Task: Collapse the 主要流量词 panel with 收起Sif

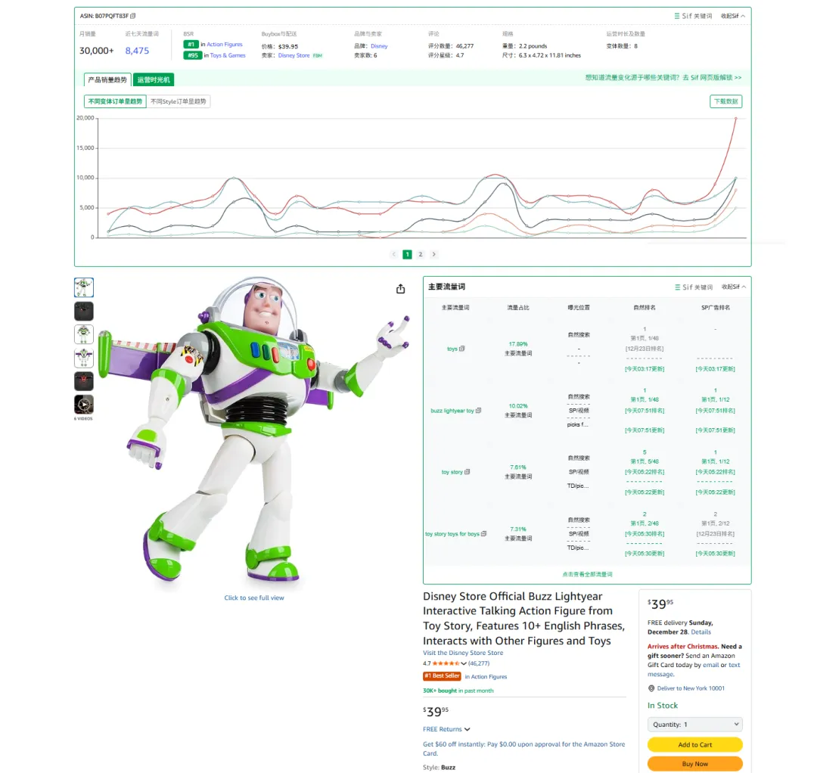Action: tap(734, 287)
